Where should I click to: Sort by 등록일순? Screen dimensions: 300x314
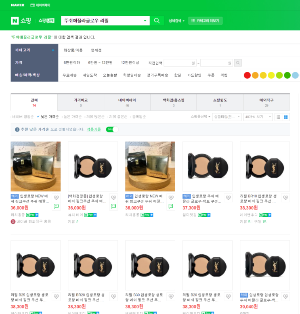tap(139, 117)
